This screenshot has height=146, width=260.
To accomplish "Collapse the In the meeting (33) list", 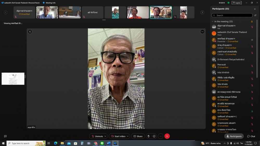I will coord(213,22).
